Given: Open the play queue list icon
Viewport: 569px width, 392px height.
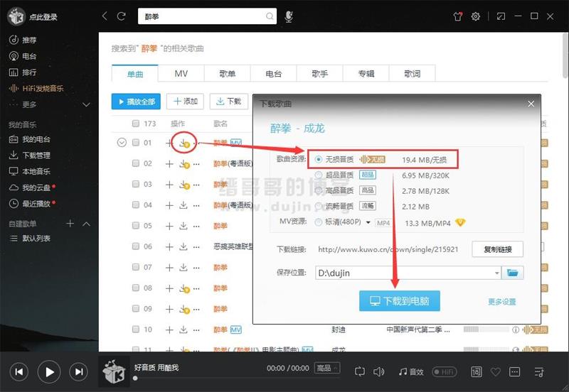Looking at the screenshot, I should pos(539,371).
